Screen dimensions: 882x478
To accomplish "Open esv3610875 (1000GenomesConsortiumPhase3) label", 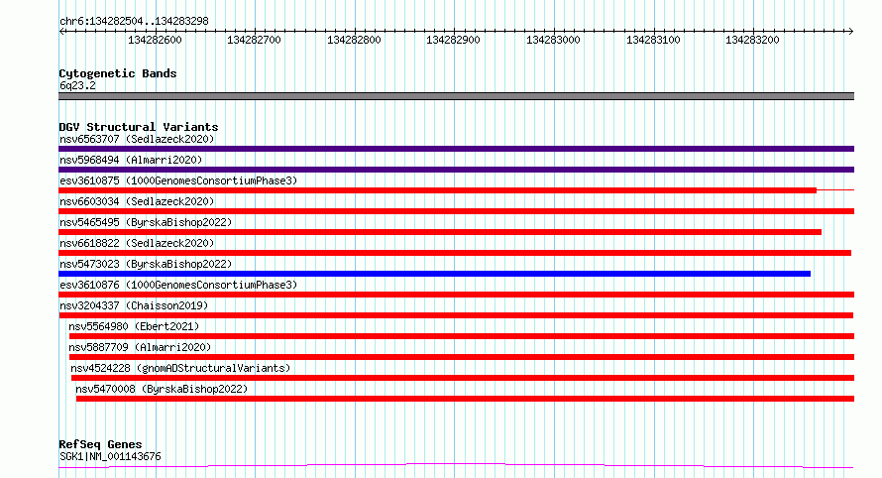I will (178, 180).
